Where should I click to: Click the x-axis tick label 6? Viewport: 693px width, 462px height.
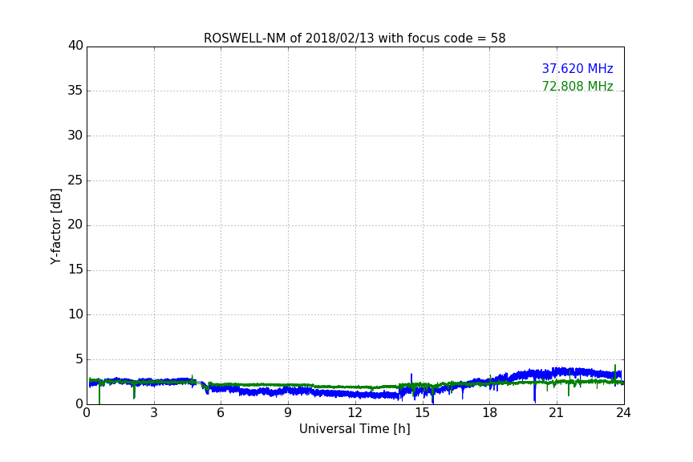tap(221, 413)
